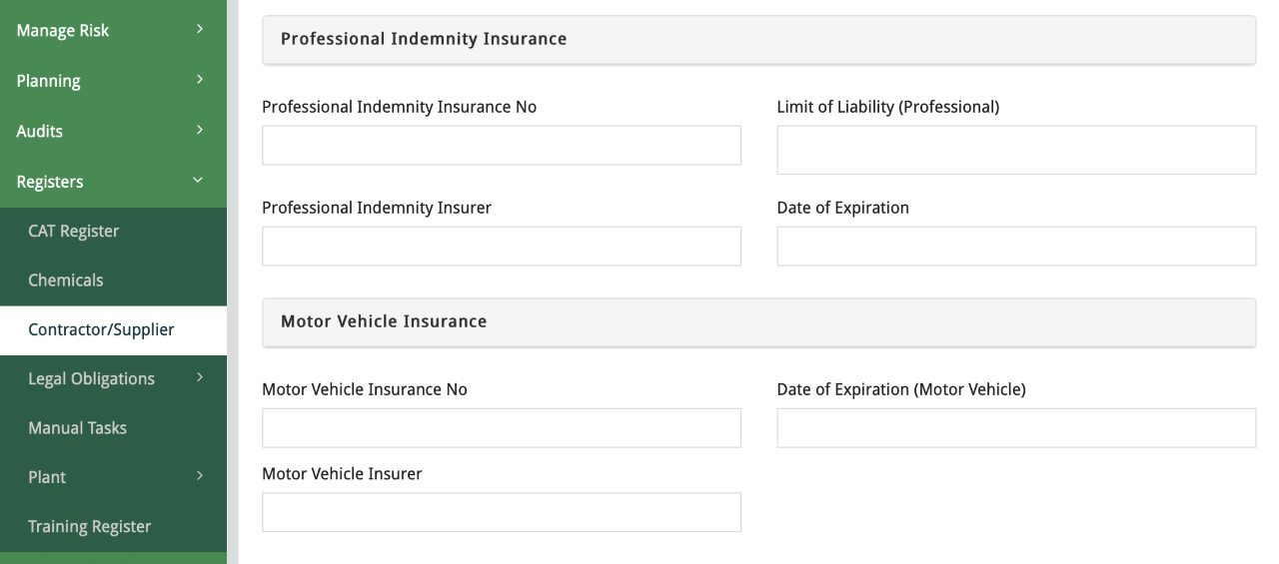Viewport: 1279px width, 564px height.
Task: Collapse the Registers section chevron
Action: pos(198,181)
